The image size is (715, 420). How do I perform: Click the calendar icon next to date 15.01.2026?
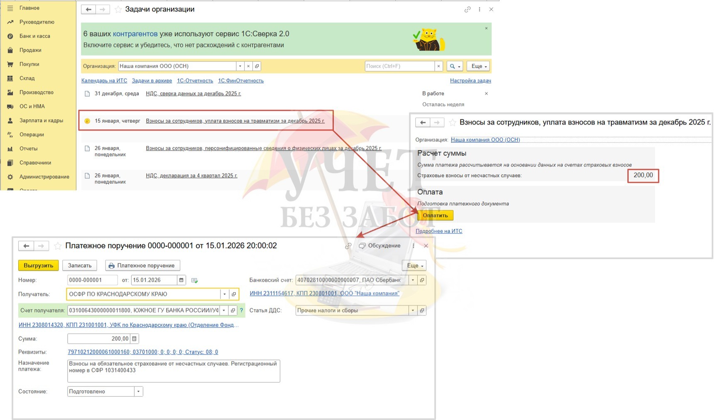[x=181, y=280]
